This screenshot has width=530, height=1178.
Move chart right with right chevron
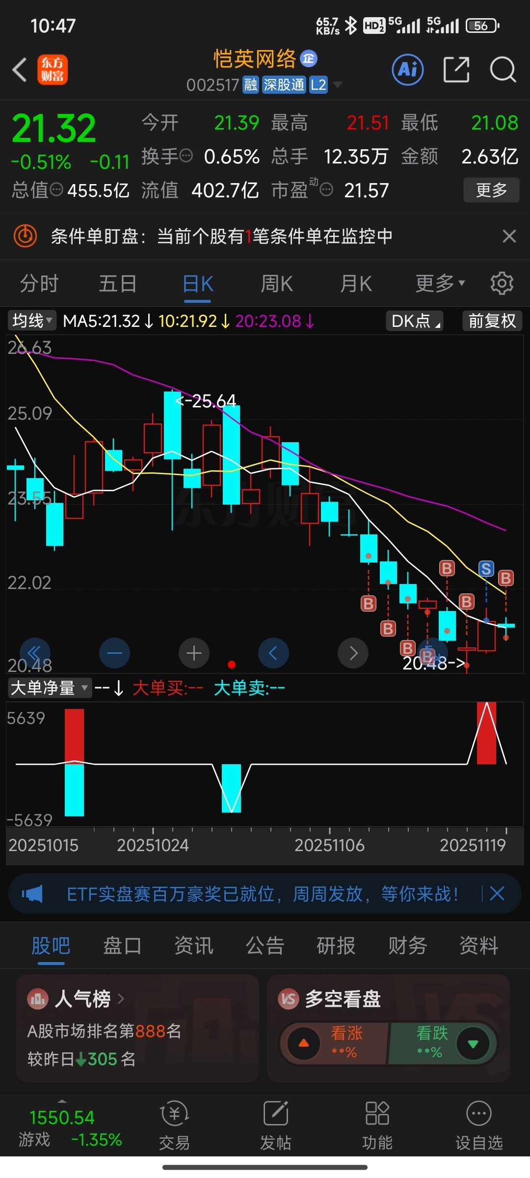[x=353, y=653]
